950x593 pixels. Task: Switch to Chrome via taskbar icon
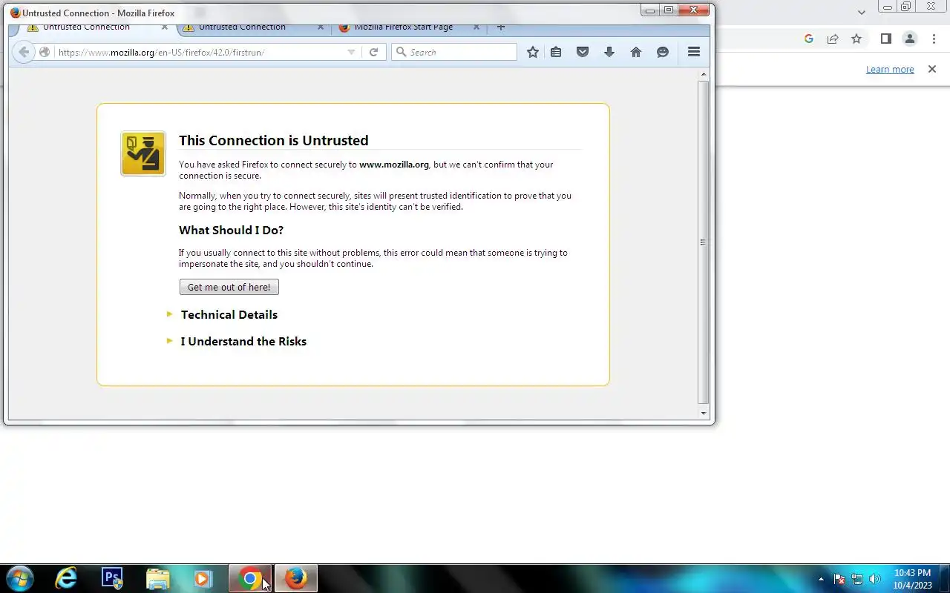(250, 578)
